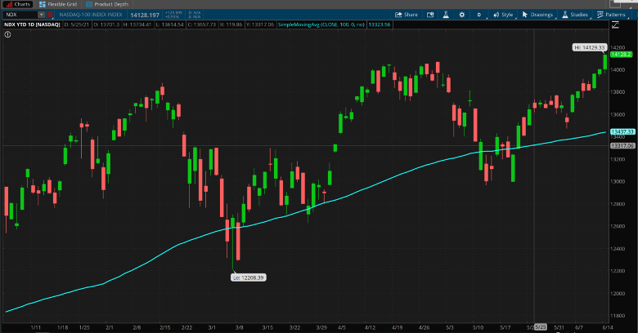Click the Y: 13317.06 readout
This screenshot has height=333, width=638.
click(x=260, y=24)
